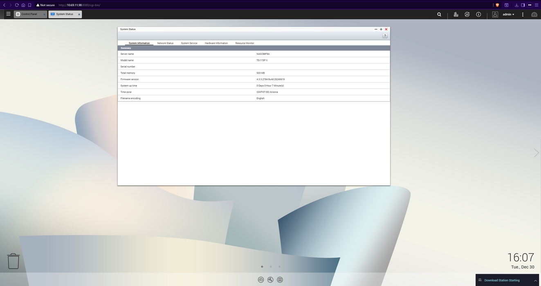Click the help question mark button
The width and height of the screenshot is (541, 286).
(x=385, y=36)
